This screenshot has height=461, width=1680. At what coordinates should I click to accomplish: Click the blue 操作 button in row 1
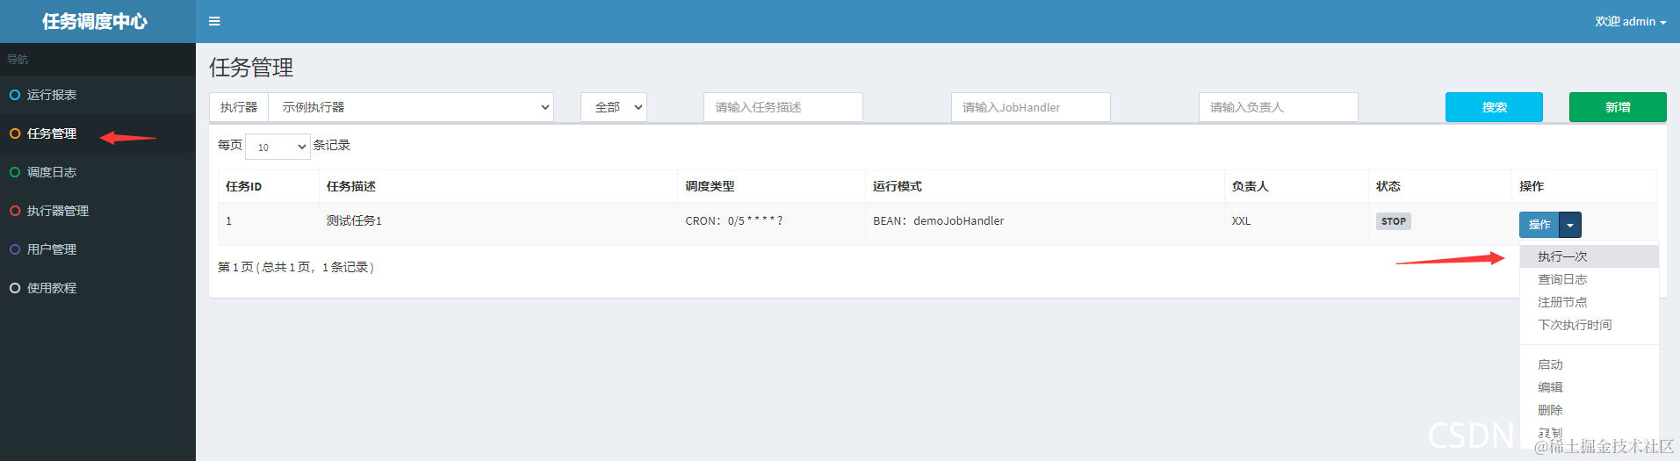pyautogui.click(x=1539, y=225)
